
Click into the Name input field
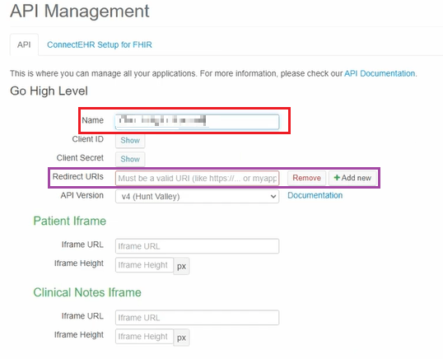[197, 122]
